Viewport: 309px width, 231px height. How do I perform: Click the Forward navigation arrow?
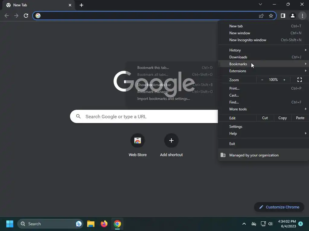16,16
